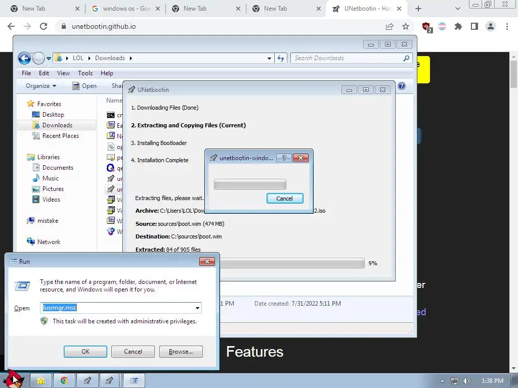518x388 pixels.
Task: Open the Videos library
Action: (46, 199)
